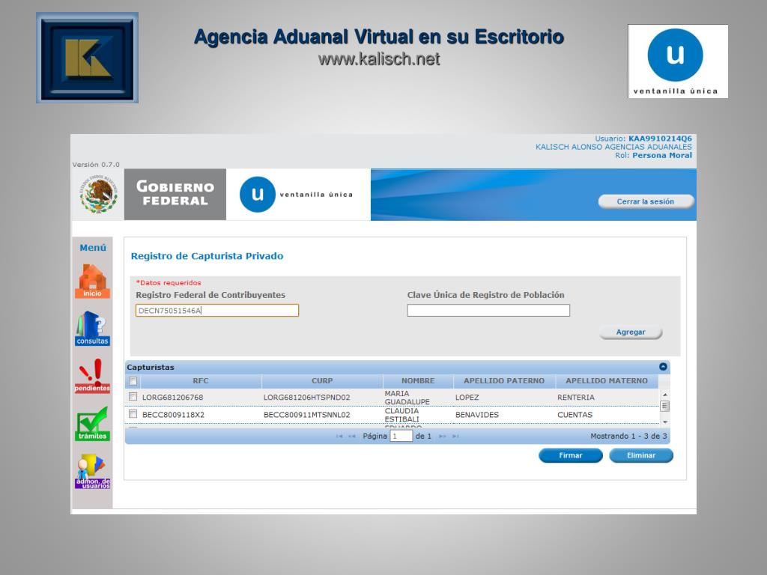Open Admon. de usuarios icon
Screen dimensions: 767x575
(92, 472)
